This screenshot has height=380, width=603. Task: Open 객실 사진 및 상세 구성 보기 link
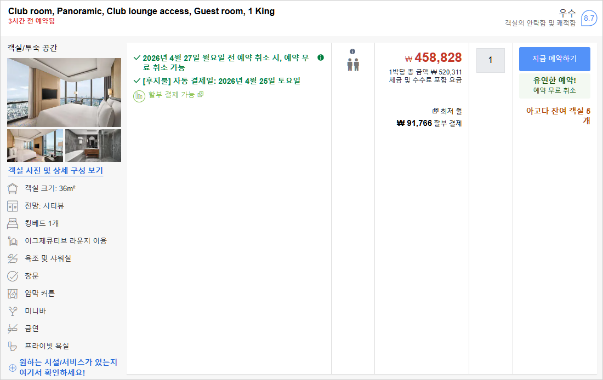55,171
